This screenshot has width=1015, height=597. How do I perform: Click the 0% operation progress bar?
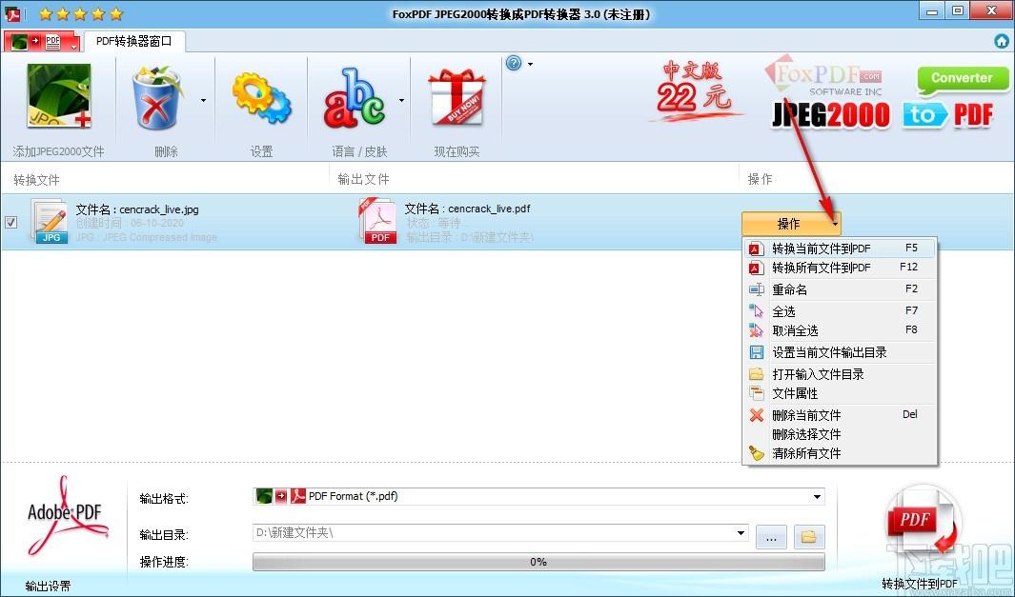click(x=538, y=562)
